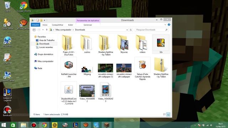
Task: Open Google Chrome desktop shortcut
Action: click(24, 7)
